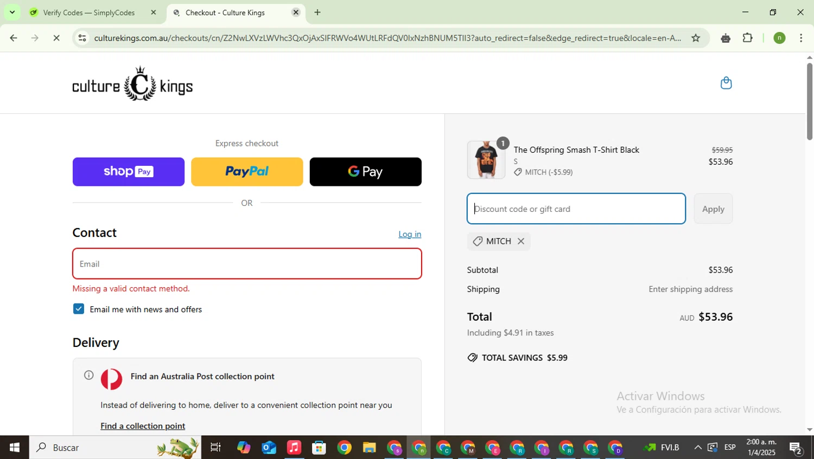Image resolution: width=814 pixels, height=459 pixels.
Task: Stop loading the page
Action: coord(56,38)
